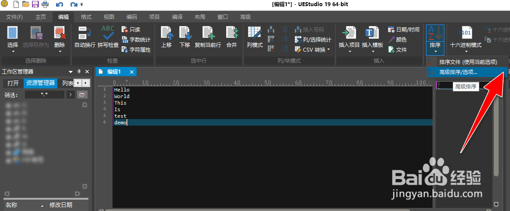Open 字符属性 character properties

[x=136, y=50]
